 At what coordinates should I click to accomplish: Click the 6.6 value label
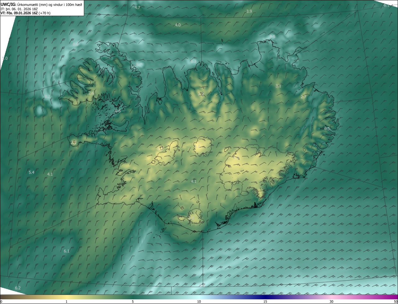pyautogui.click(x=118, y=111)
